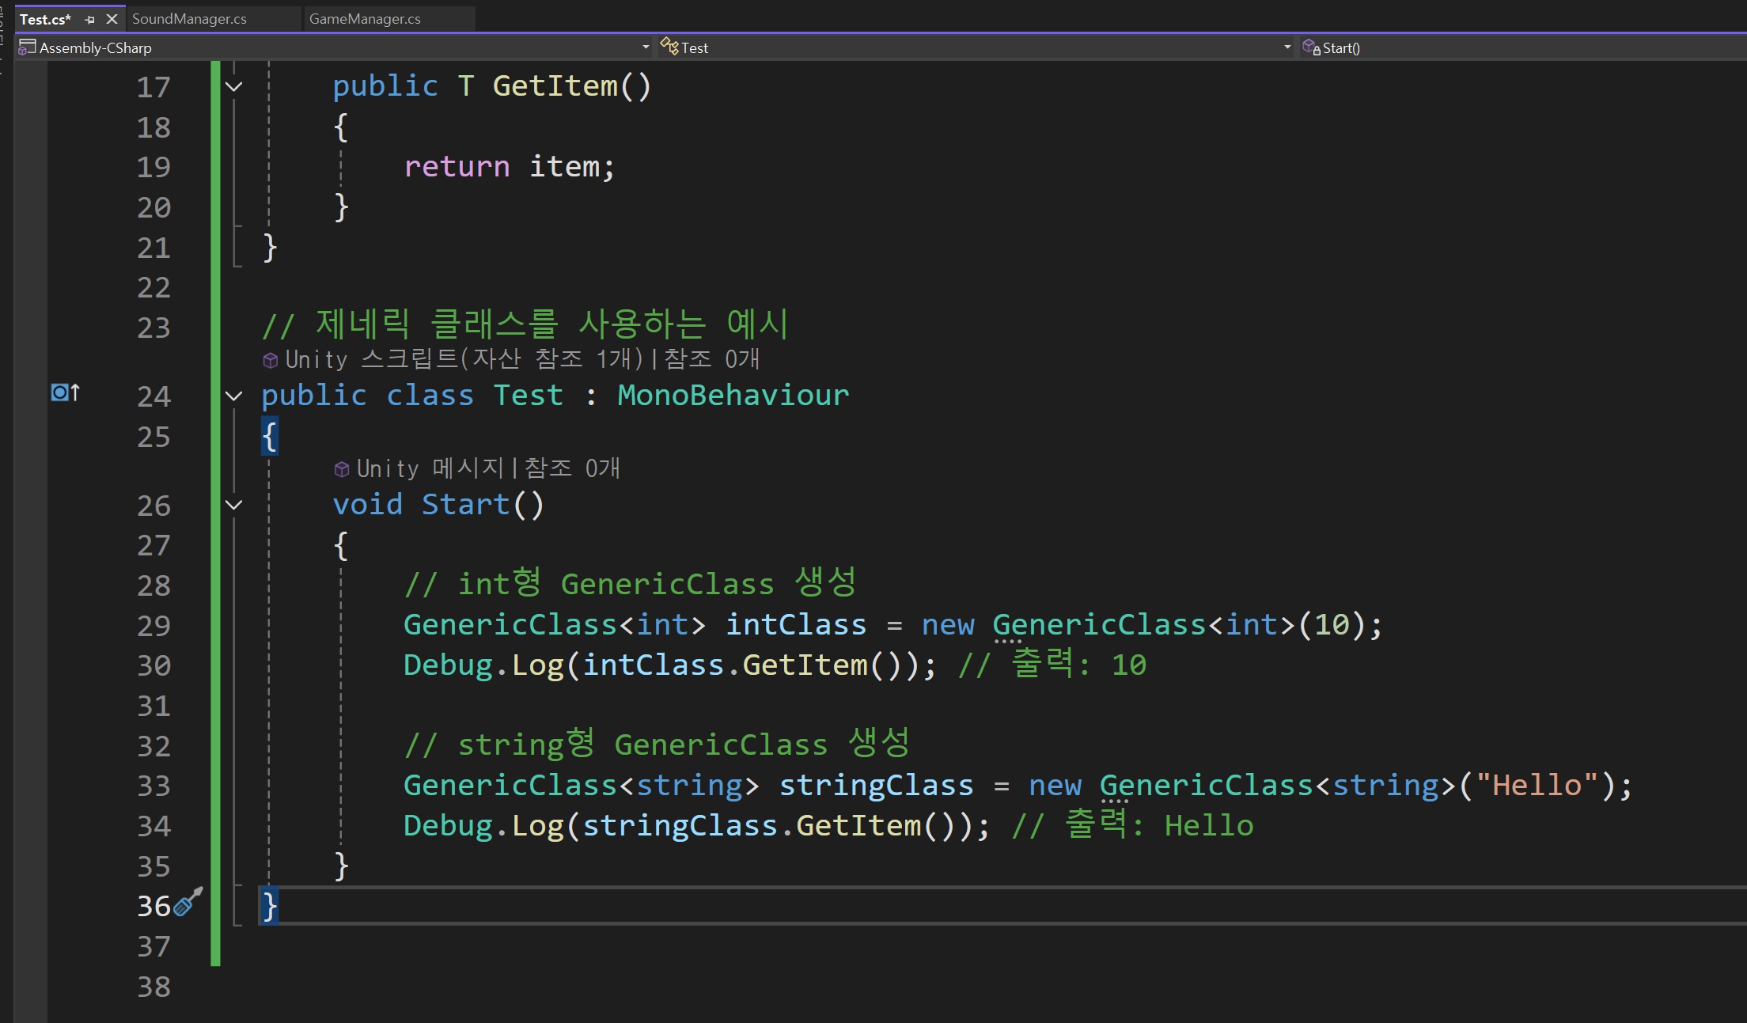
Task: Click the '// string형 GenericClass 생성' comment
Action: coord(657,745)
